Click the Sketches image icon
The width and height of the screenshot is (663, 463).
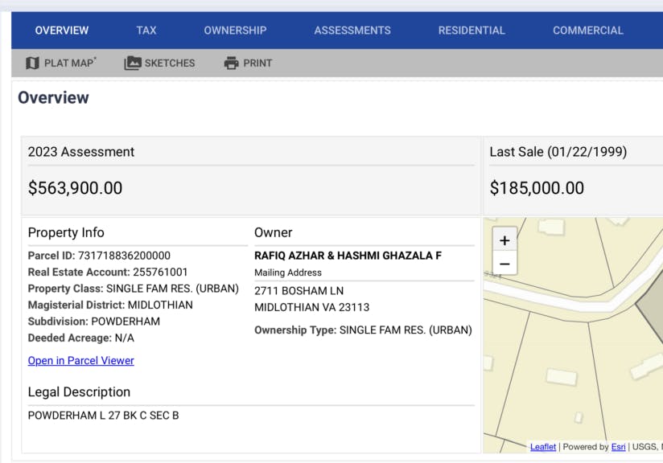[132, 63]
